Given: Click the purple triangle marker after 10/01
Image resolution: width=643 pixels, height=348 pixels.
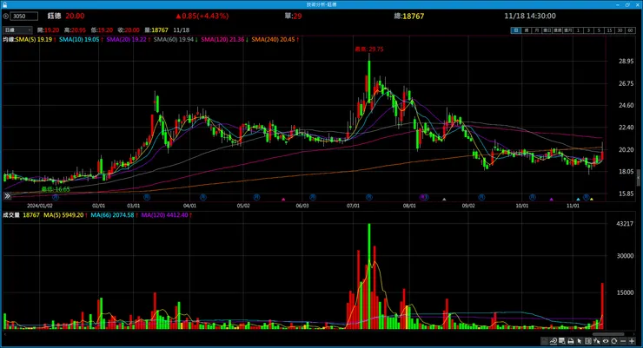Looking at the screenshot, I should click(551, 200).
